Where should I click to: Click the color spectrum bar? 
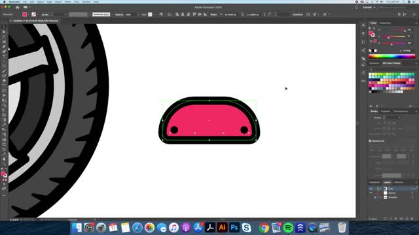(x=392, y=56)
